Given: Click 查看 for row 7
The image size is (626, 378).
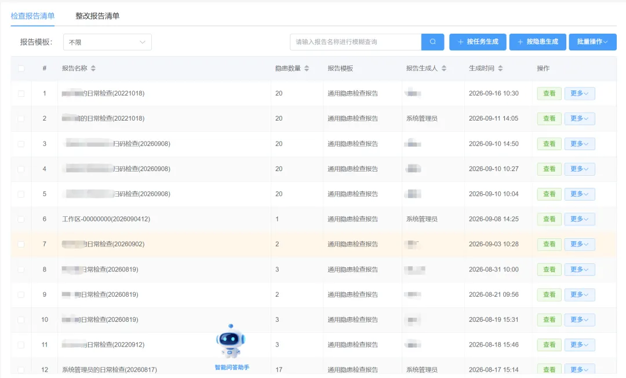Looking at the screenshot, I should pos(549,244).
